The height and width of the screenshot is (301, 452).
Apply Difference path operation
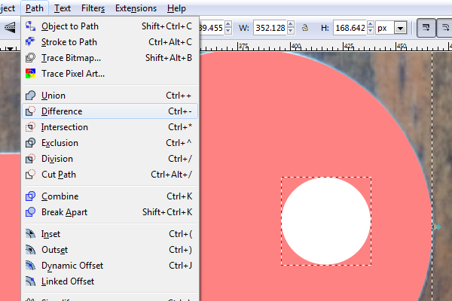tap(110, 111)
